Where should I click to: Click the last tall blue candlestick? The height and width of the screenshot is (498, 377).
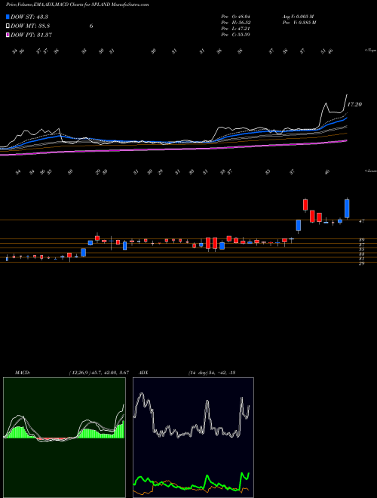click(347, 208)
